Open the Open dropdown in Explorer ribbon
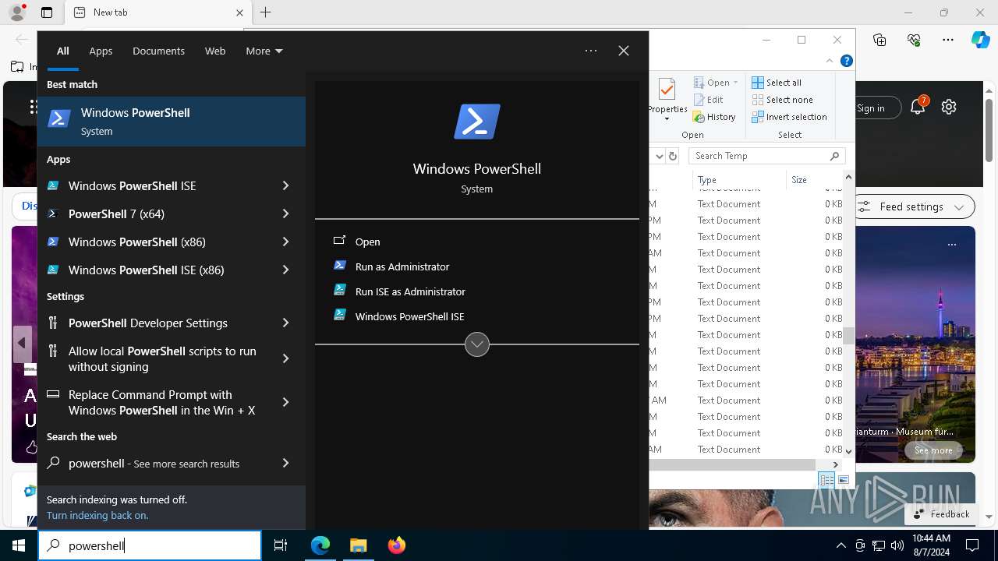This screenshot has height=561, width=998. coord(715,83)
